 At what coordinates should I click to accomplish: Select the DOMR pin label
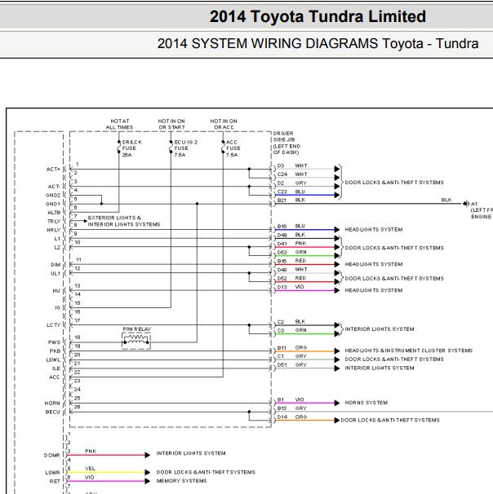(51, 455)
